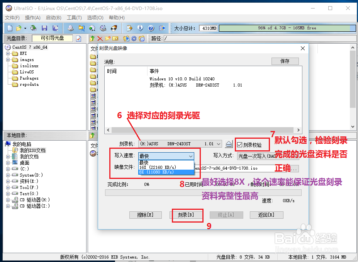Click the eject drive icon next to burner
The image size is (358, 262).
pos(229,144)
